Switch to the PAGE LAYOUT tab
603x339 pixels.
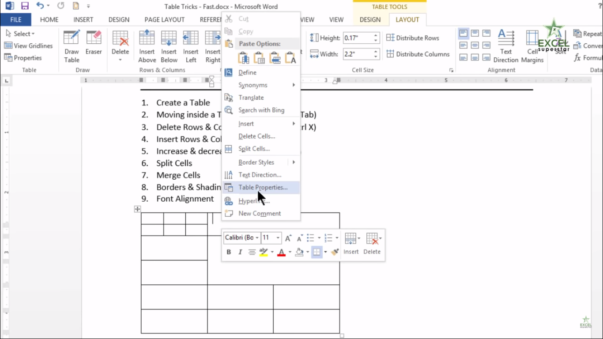point(164,19)
